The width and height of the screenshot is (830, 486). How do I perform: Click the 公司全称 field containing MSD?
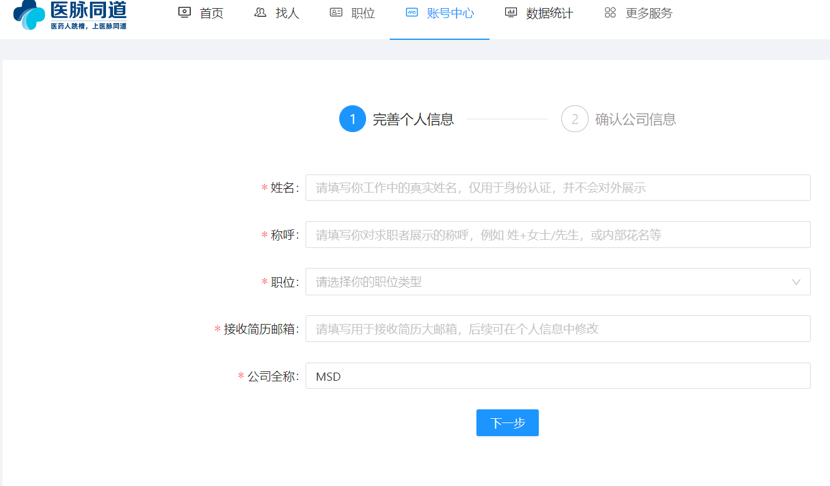tap(557, 376)
